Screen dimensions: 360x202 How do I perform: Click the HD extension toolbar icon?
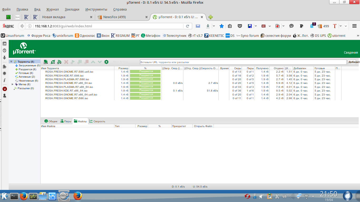pyautogui.click(x=264, y=26)
